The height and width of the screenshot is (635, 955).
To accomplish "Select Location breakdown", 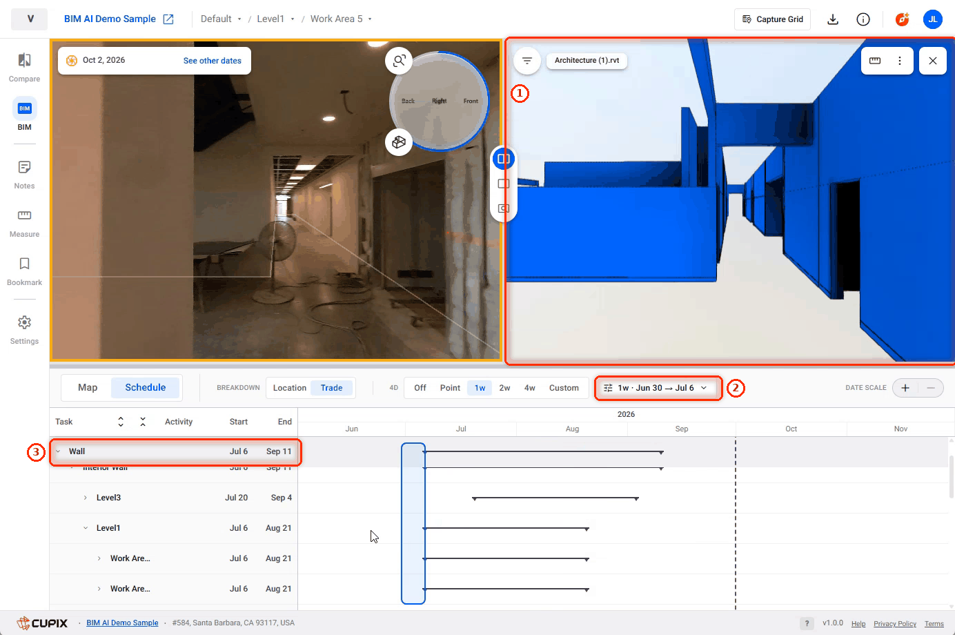I will [x=290, y=388].
